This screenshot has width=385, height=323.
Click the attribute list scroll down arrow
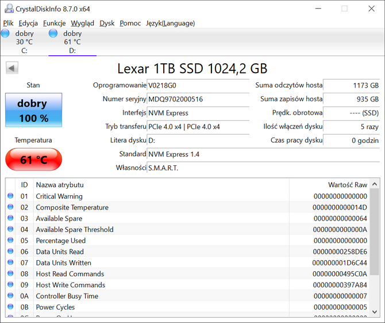pos(375,312)
